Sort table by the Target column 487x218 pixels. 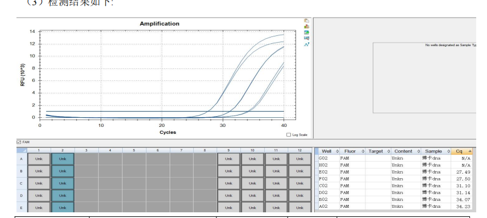(x=378, y=151)
